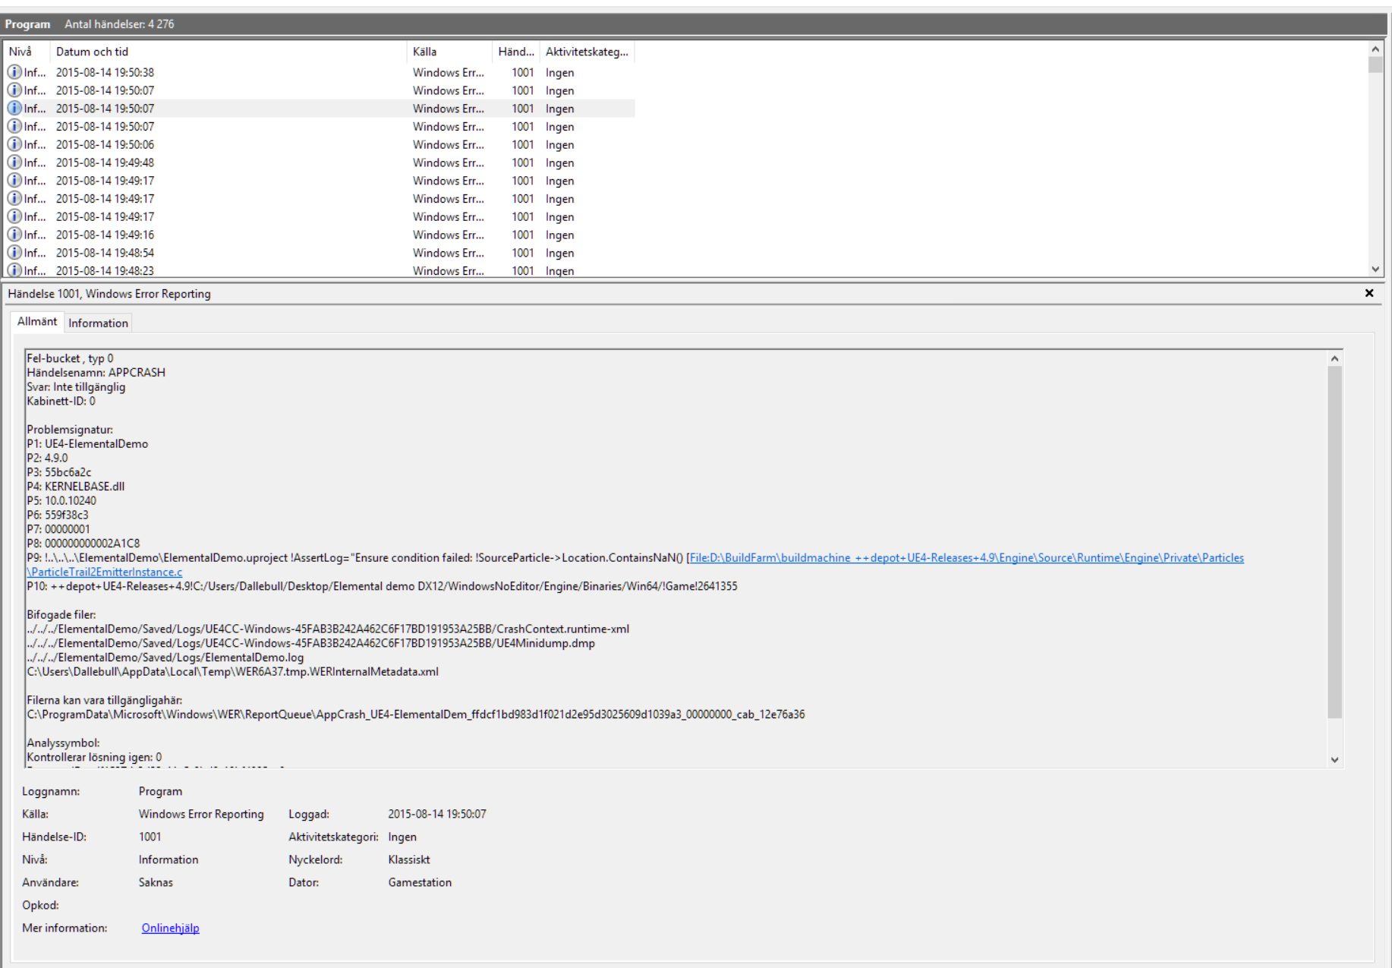Click the event list scrollbar thumb
The height and width of the screenshot is (968, 1392).
click(1375, 65)
